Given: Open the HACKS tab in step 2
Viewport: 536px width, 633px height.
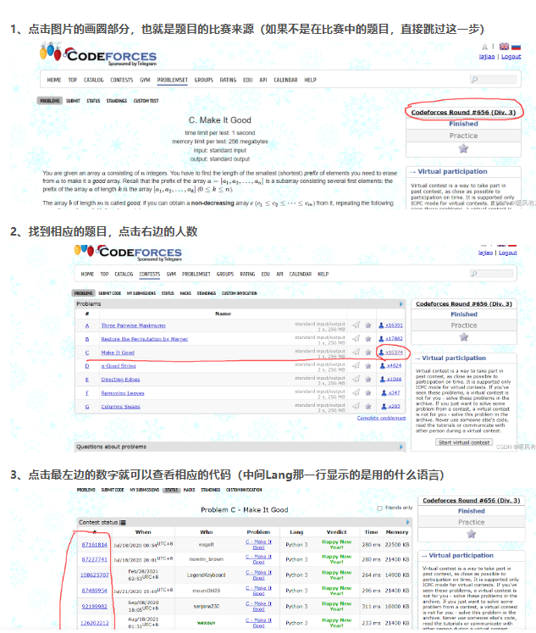Looking at the screenshot, I should 185,293.
